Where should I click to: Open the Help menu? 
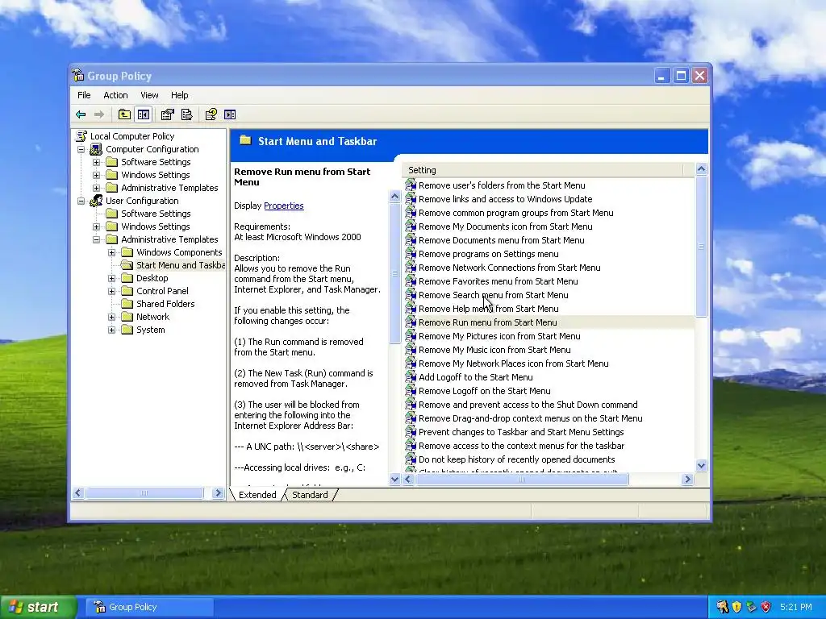(179, 95)
